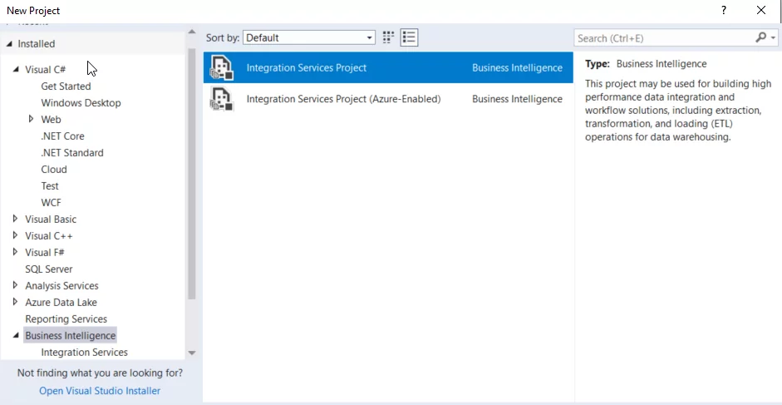Screen dimensions: 782x405
Task: Select the Visual C++ tree label
Action: click(49, 235)
